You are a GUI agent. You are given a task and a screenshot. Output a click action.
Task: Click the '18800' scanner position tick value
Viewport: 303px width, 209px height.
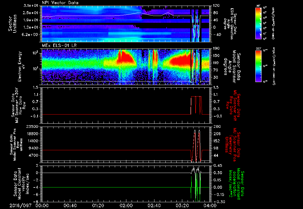(x=33, y=134)
